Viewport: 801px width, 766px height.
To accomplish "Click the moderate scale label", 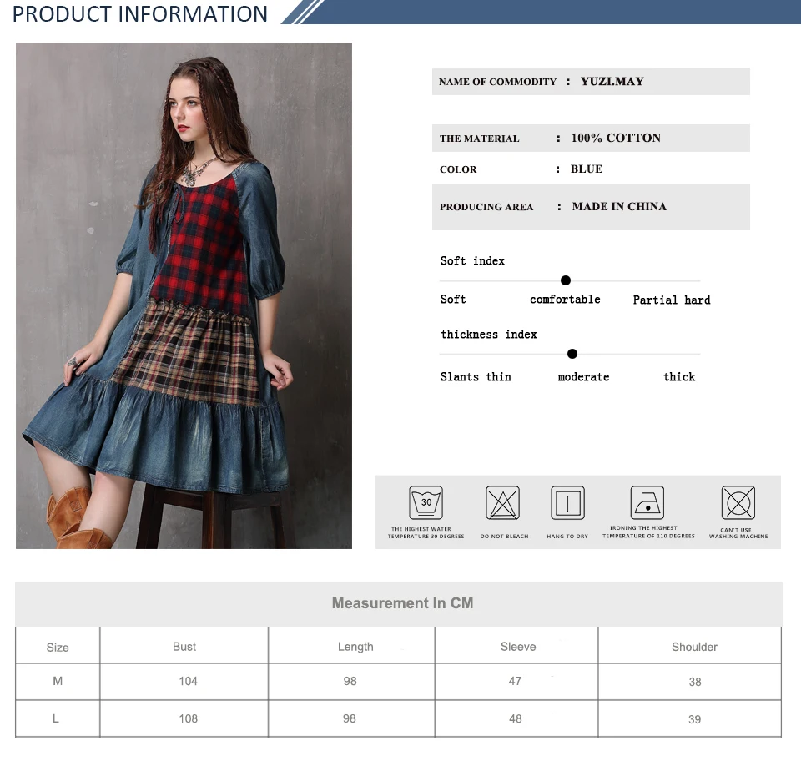I will pyautogui.click(x=583, y=377).
